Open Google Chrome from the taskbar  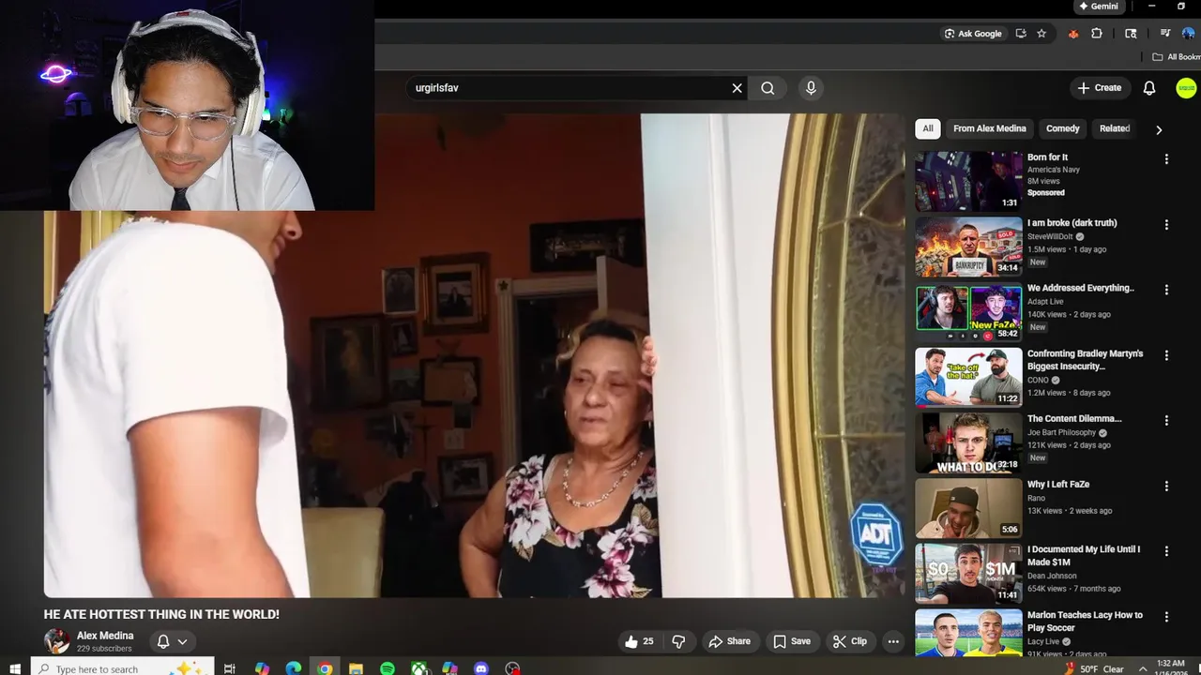(325, 668)
